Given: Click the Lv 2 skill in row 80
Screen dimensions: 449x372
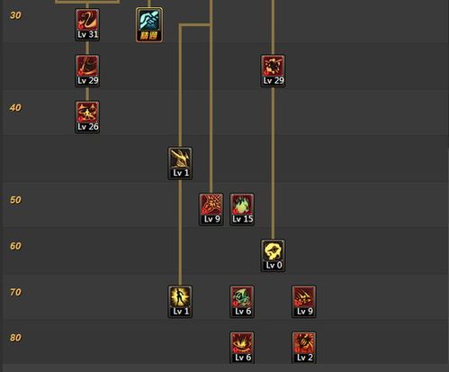Looking at the screenshot, I should point(304,348).
